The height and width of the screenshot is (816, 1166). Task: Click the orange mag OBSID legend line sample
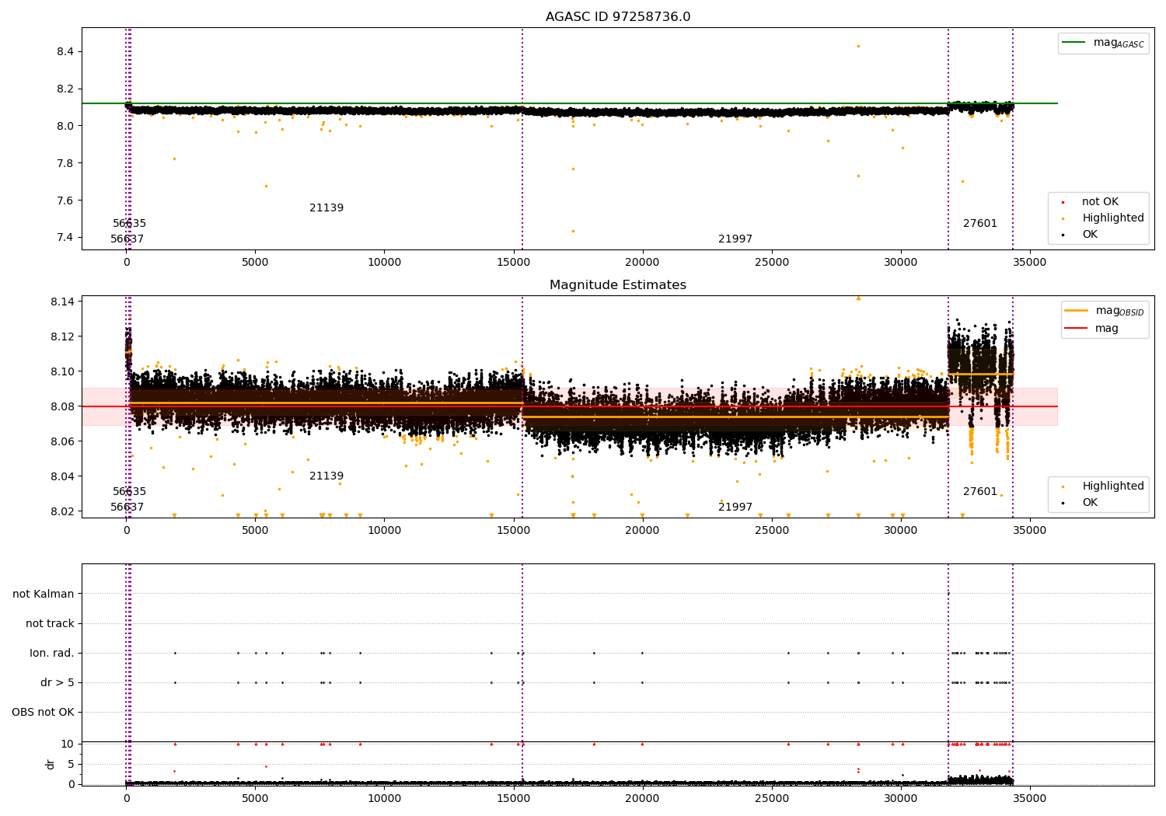1077,311
